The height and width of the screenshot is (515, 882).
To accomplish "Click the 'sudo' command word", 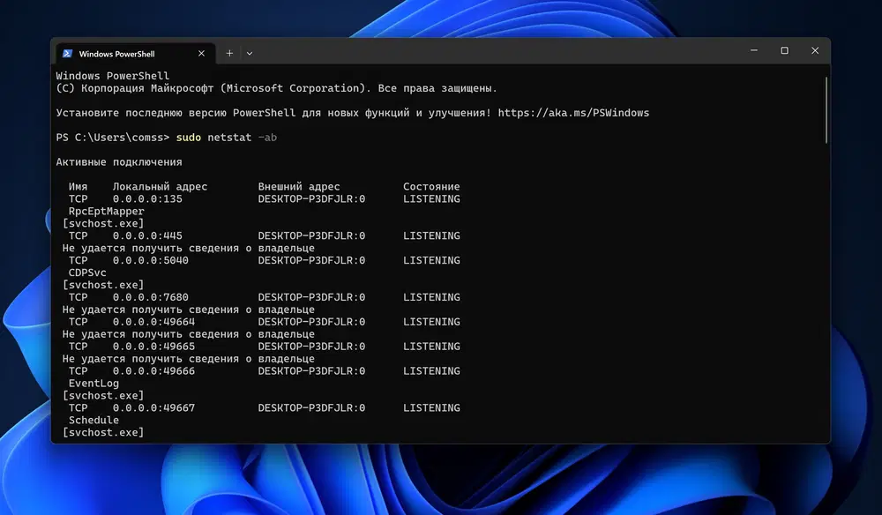I will point(189,138).
